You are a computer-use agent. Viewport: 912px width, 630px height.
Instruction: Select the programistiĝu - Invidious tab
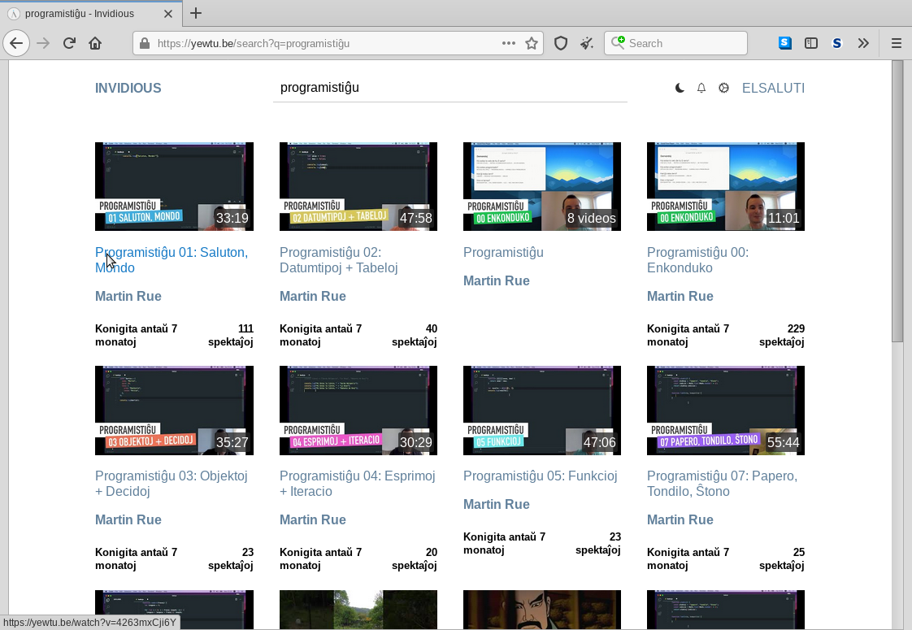tap(89, 14)
